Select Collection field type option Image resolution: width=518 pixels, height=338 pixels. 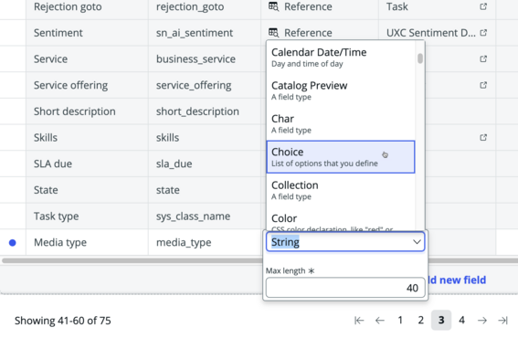tap(341, 190)
